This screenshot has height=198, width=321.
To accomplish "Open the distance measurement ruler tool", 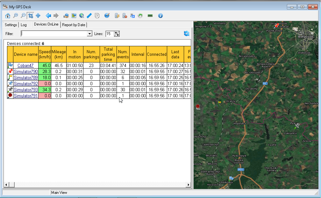I will pyautogui.click(x=89, y=15).
